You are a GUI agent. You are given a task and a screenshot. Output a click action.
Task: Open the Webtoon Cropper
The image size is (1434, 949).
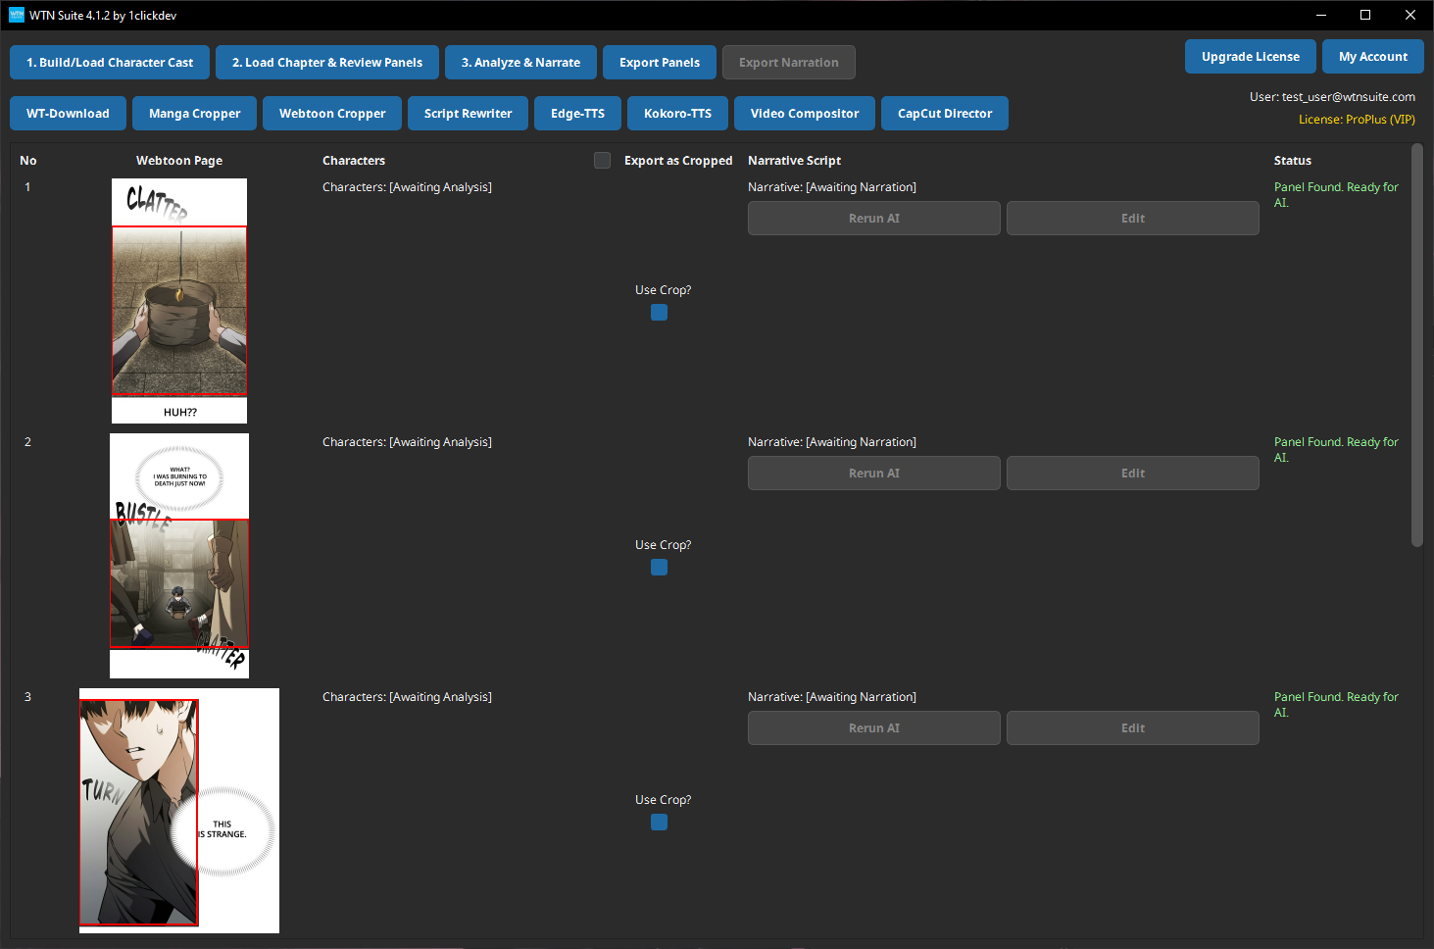pos(331,113)
